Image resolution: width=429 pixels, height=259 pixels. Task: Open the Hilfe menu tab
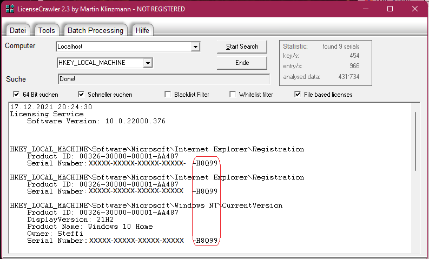pyautogui.click(x=142, y=30)
